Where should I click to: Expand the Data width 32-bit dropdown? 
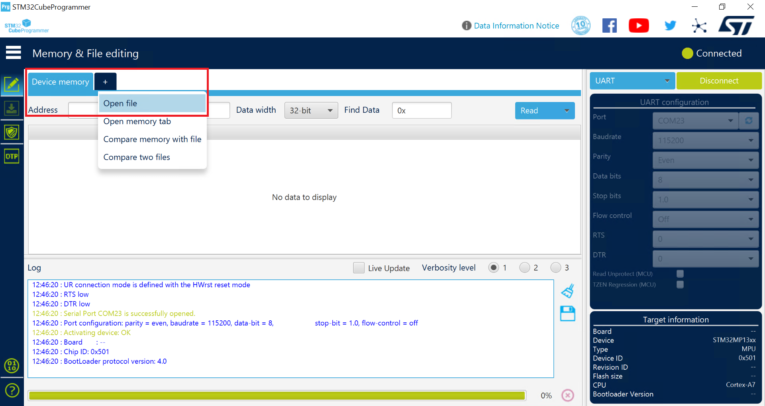pos(311,110)
